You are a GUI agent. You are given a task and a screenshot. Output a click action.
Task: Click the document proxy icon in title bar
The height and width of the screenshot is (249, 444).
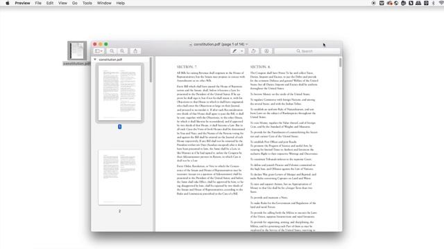coord(191,44)
